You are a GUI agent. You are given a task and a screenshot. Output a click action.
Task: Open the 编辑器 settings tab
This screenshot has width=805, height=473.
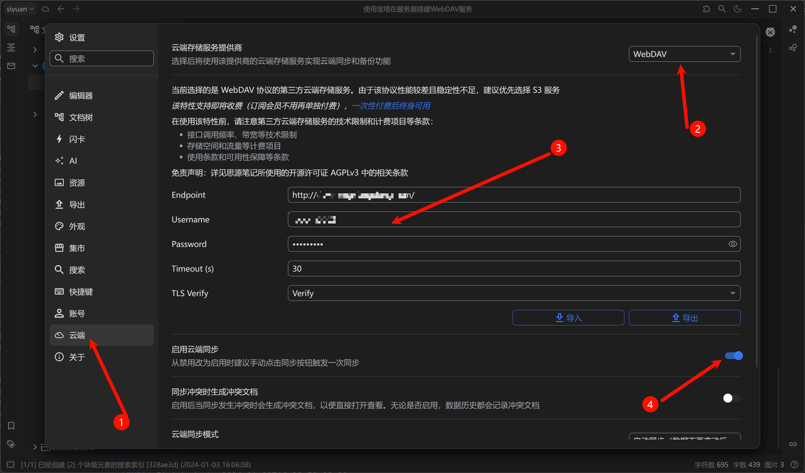(x=101, y=96)
